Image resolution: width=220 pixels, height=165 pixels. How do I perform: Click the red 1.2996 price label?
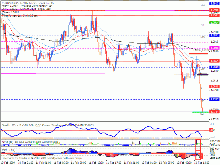(214, 10)
